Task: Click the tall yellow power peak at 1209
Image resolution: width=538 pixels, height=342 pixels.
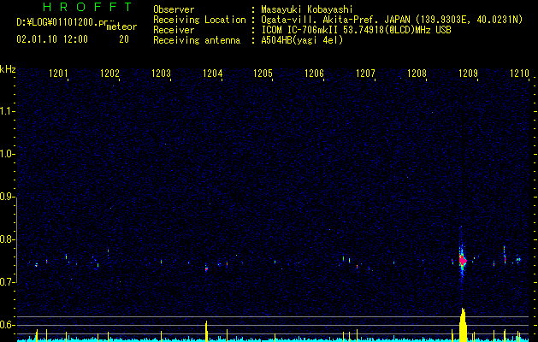Action: [x=464, y=325]
